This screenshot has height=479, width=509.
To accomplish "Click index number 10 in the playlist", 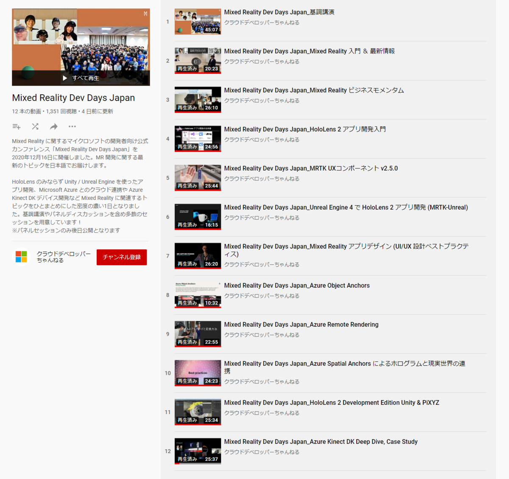I will [x=168, y=373].
